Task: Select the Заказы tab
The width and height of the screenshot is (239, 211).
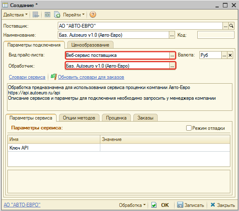Action: pos(145,118)
